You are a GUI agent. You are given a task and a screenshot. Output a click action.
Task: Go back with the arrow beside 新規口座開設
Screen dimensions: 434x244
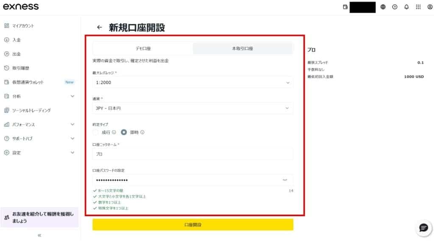click(99, 27)
